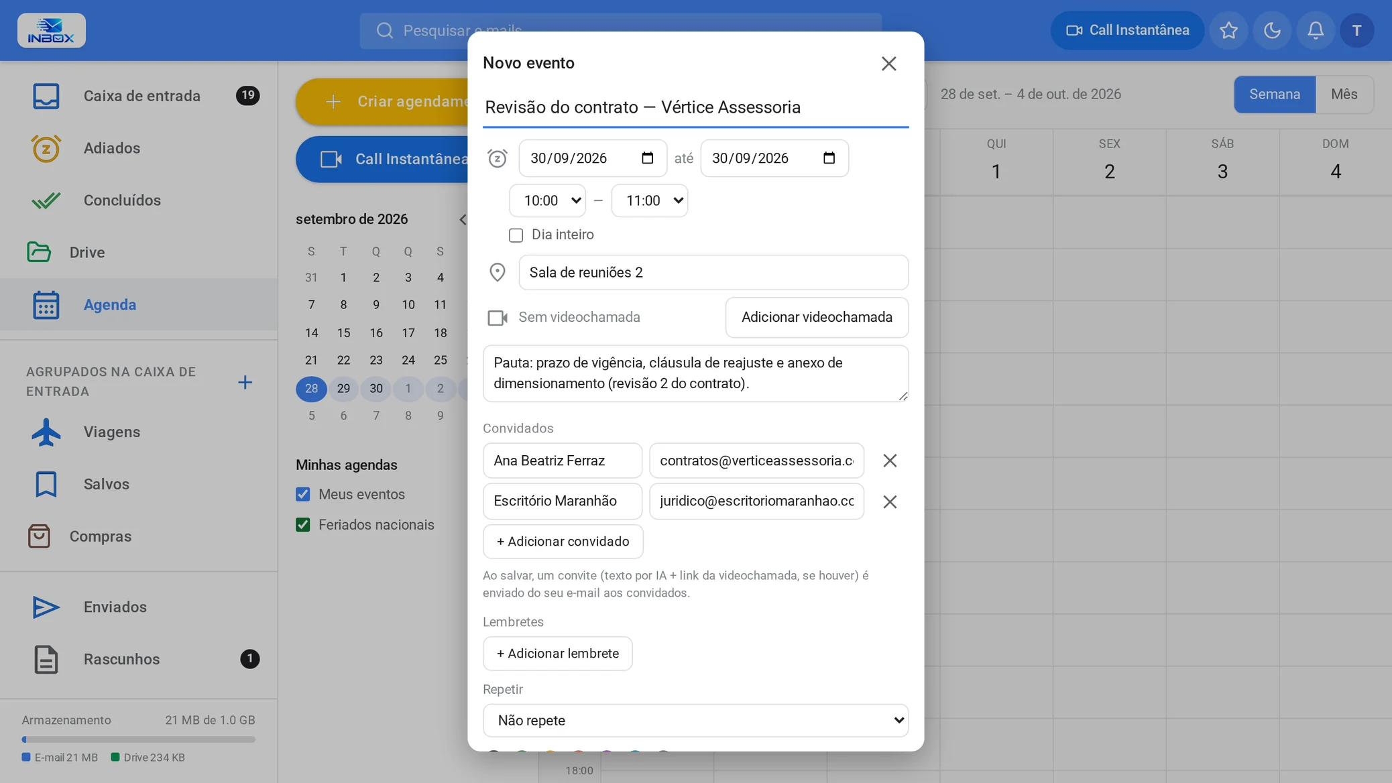Open Repetir Não repete dropdown
Screen dimensions: 1392x783
[x=695, y=721]
